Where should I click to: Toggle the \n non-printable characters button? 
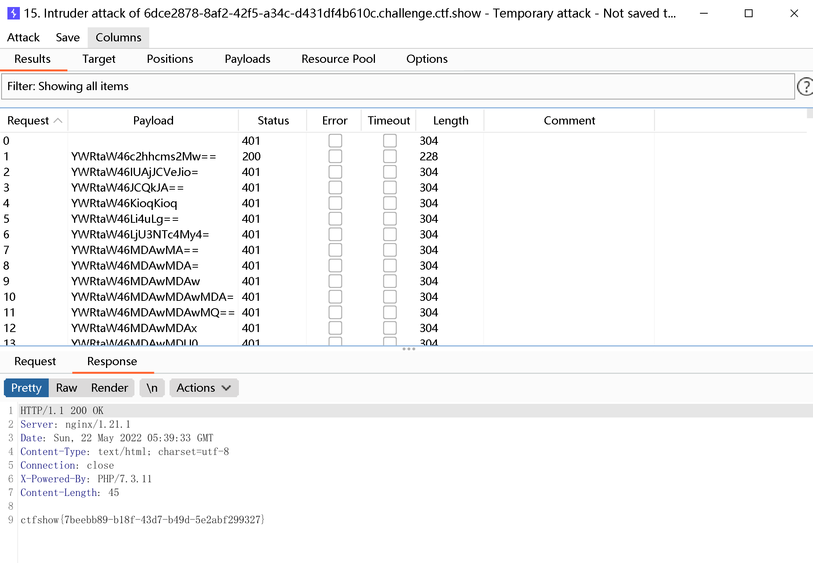click(x=152, y=388)
